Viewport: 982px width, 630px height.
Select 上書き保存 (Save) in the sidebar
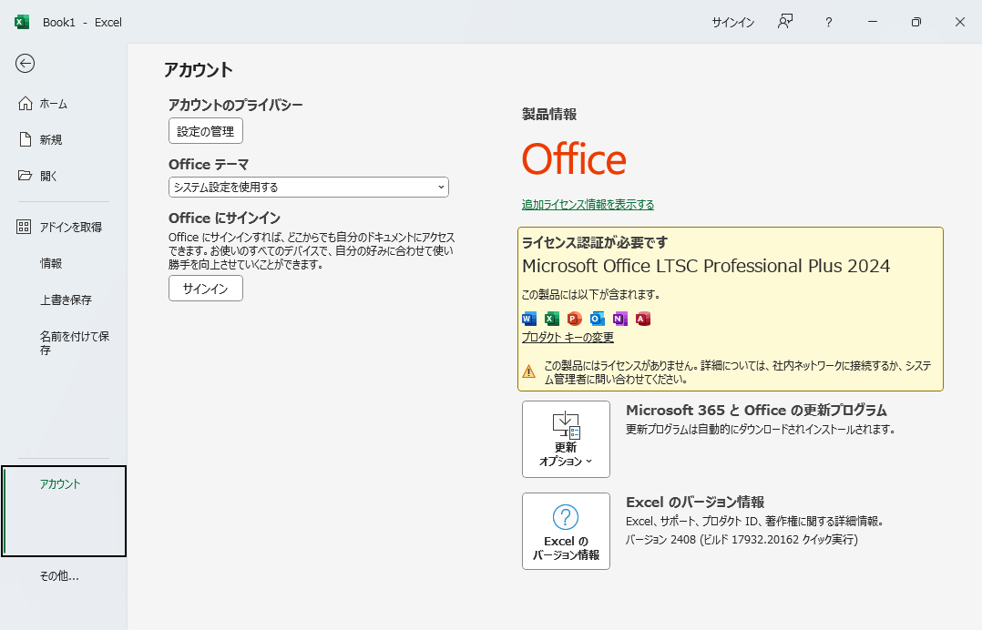(x=66, y=300)
